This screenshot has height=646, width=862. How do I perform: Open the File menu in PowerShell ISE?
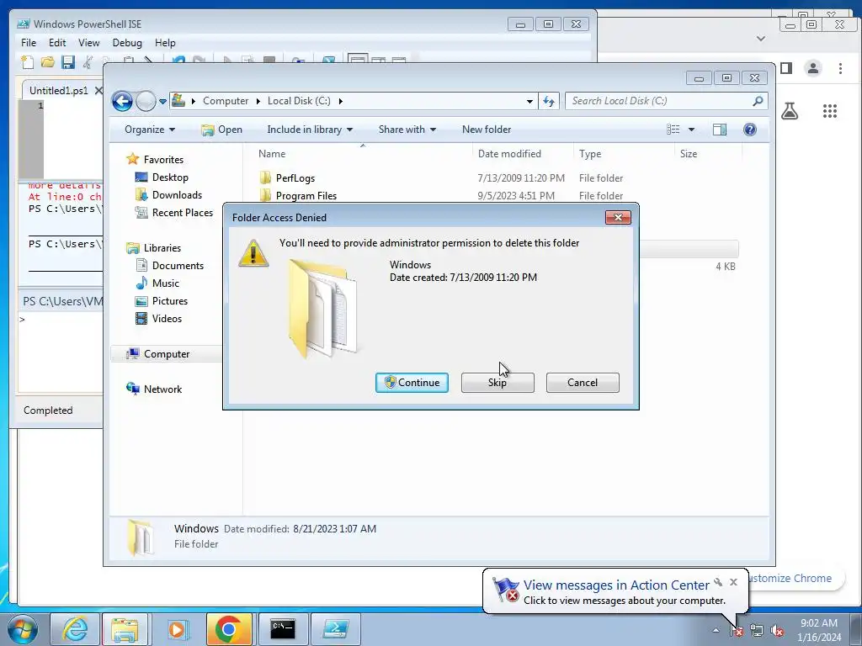(x=29, y=43)
